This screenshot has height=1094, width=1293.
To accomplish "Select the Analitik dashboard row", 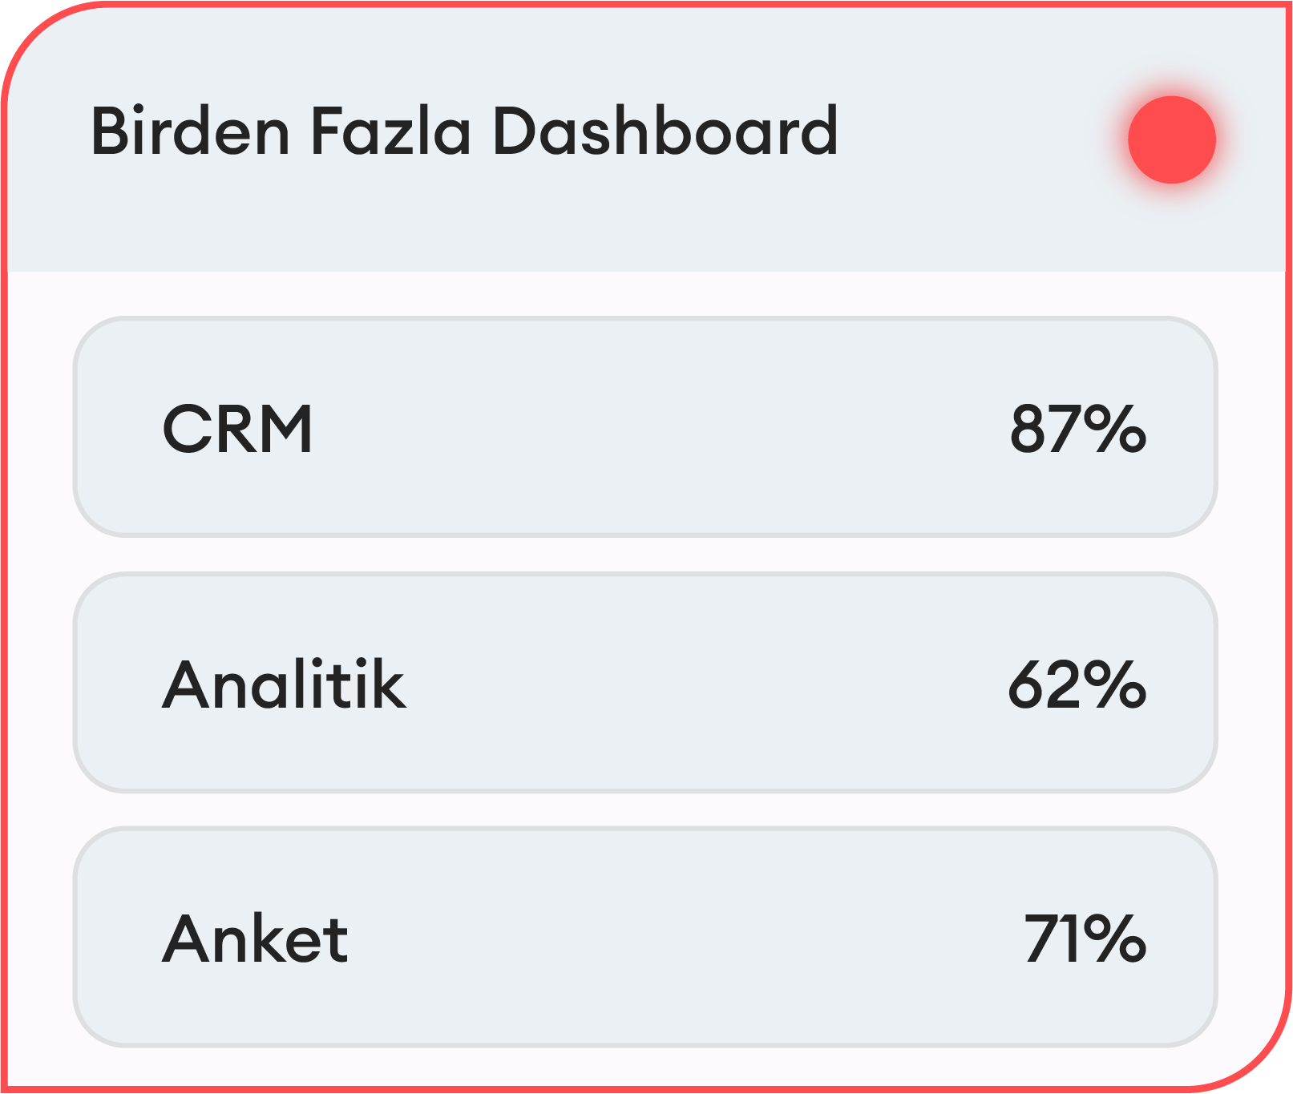I will coord(645,682).
